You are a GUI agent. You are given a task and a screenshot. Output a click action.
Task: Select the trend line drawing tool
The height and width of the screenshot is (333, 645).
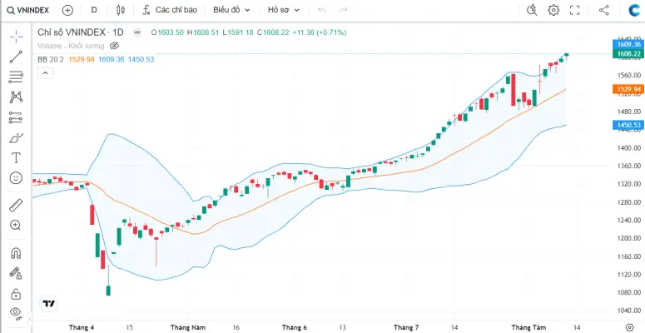pos(16,57)
